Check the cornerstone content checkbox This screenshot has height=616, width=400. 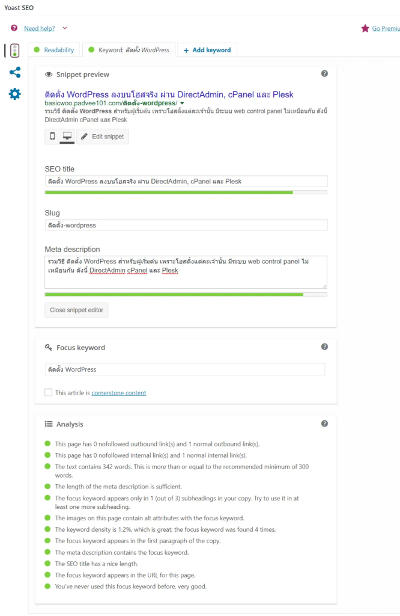coord(49,393)
